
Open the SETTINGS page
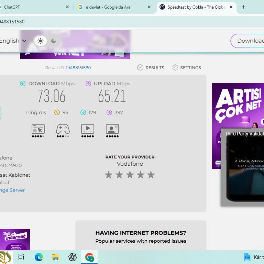(x=187, y=67)
